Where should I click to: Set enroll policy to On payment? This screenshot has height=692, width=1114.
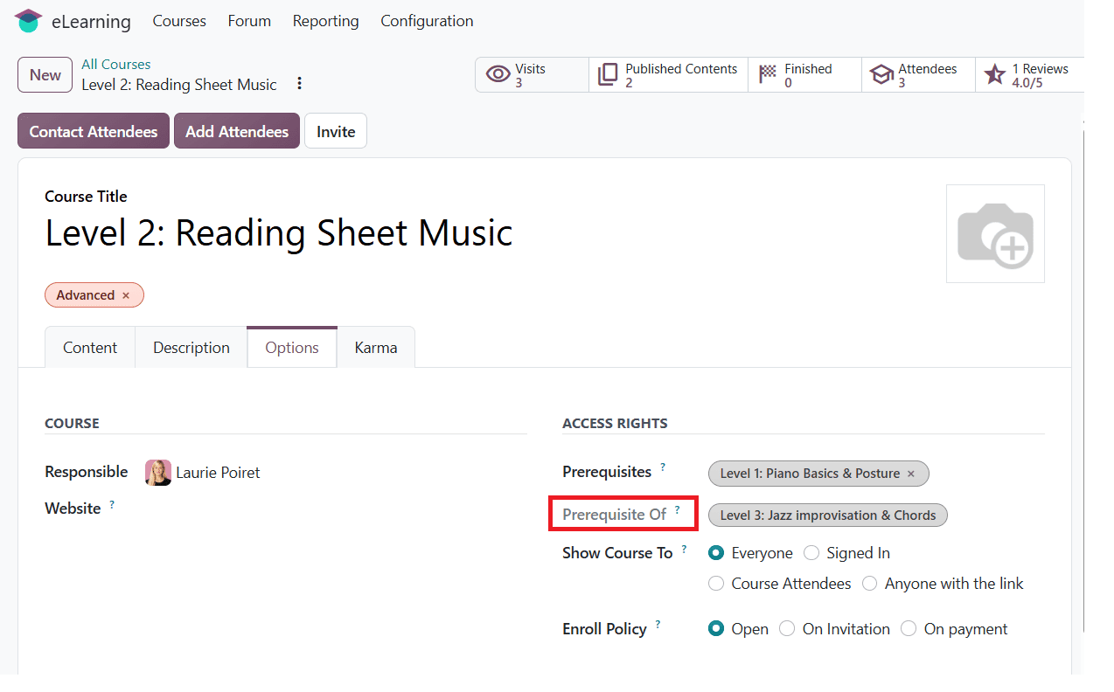click(909, 629)
